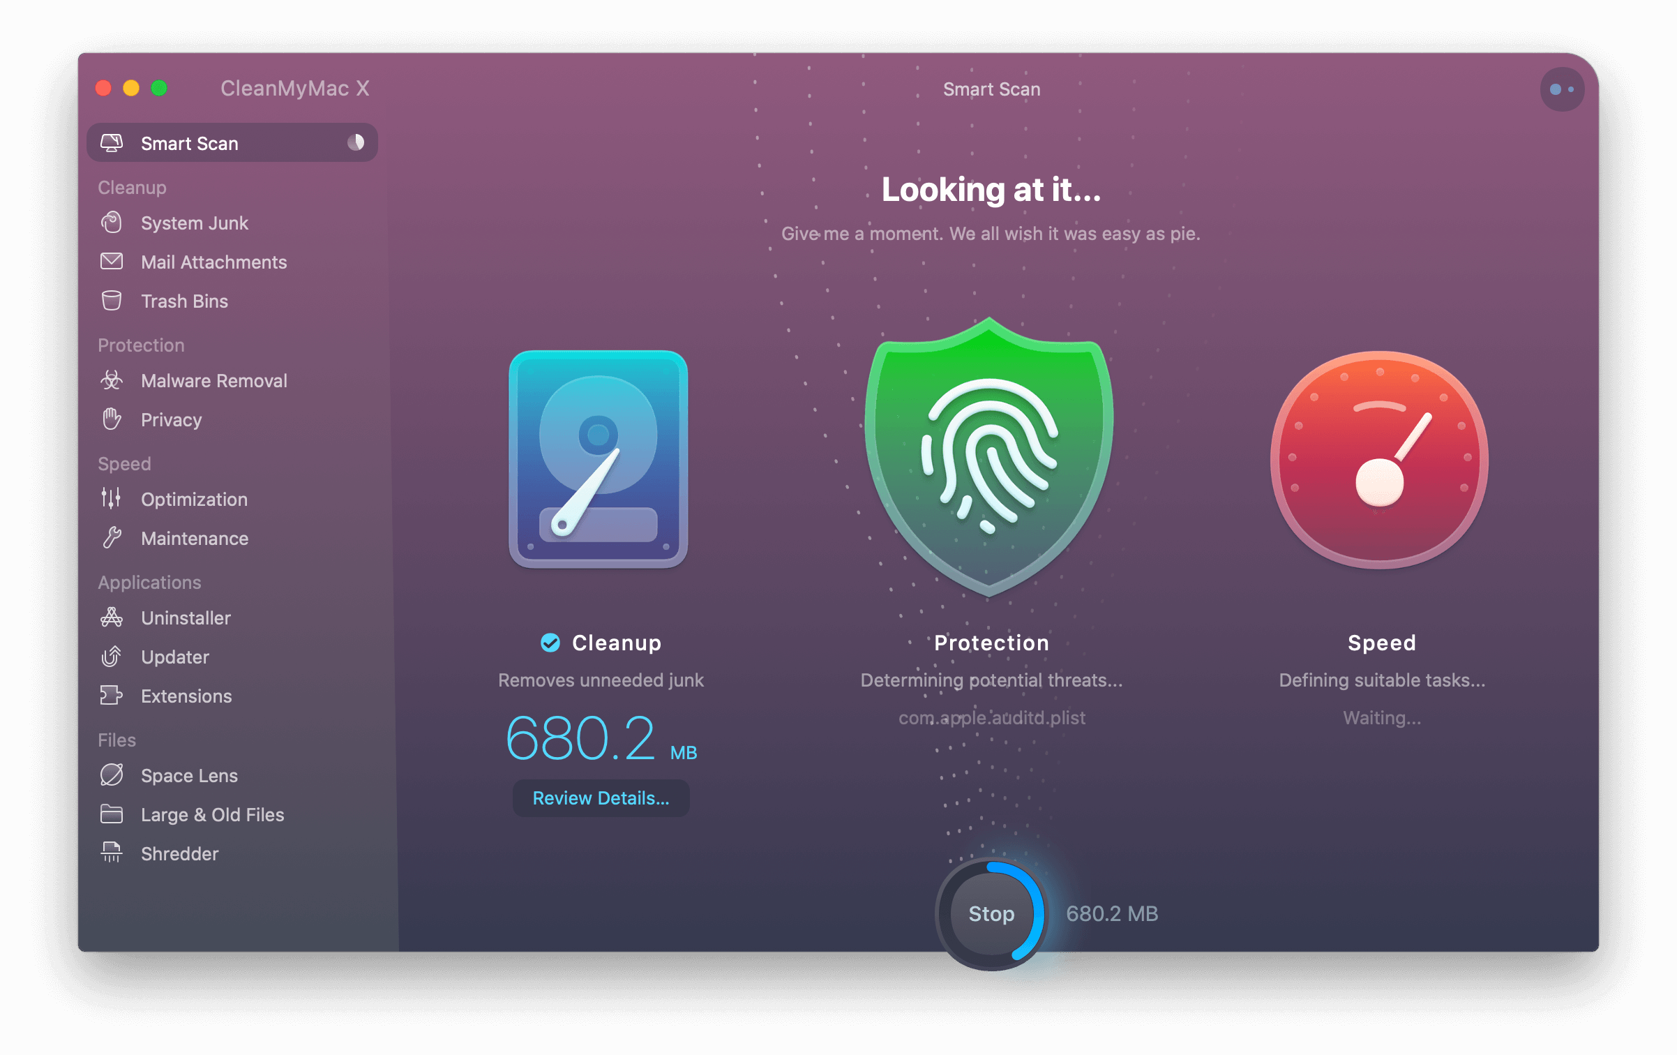
Task: Click the assistant dots button top right
Action: click(1561, 89)
